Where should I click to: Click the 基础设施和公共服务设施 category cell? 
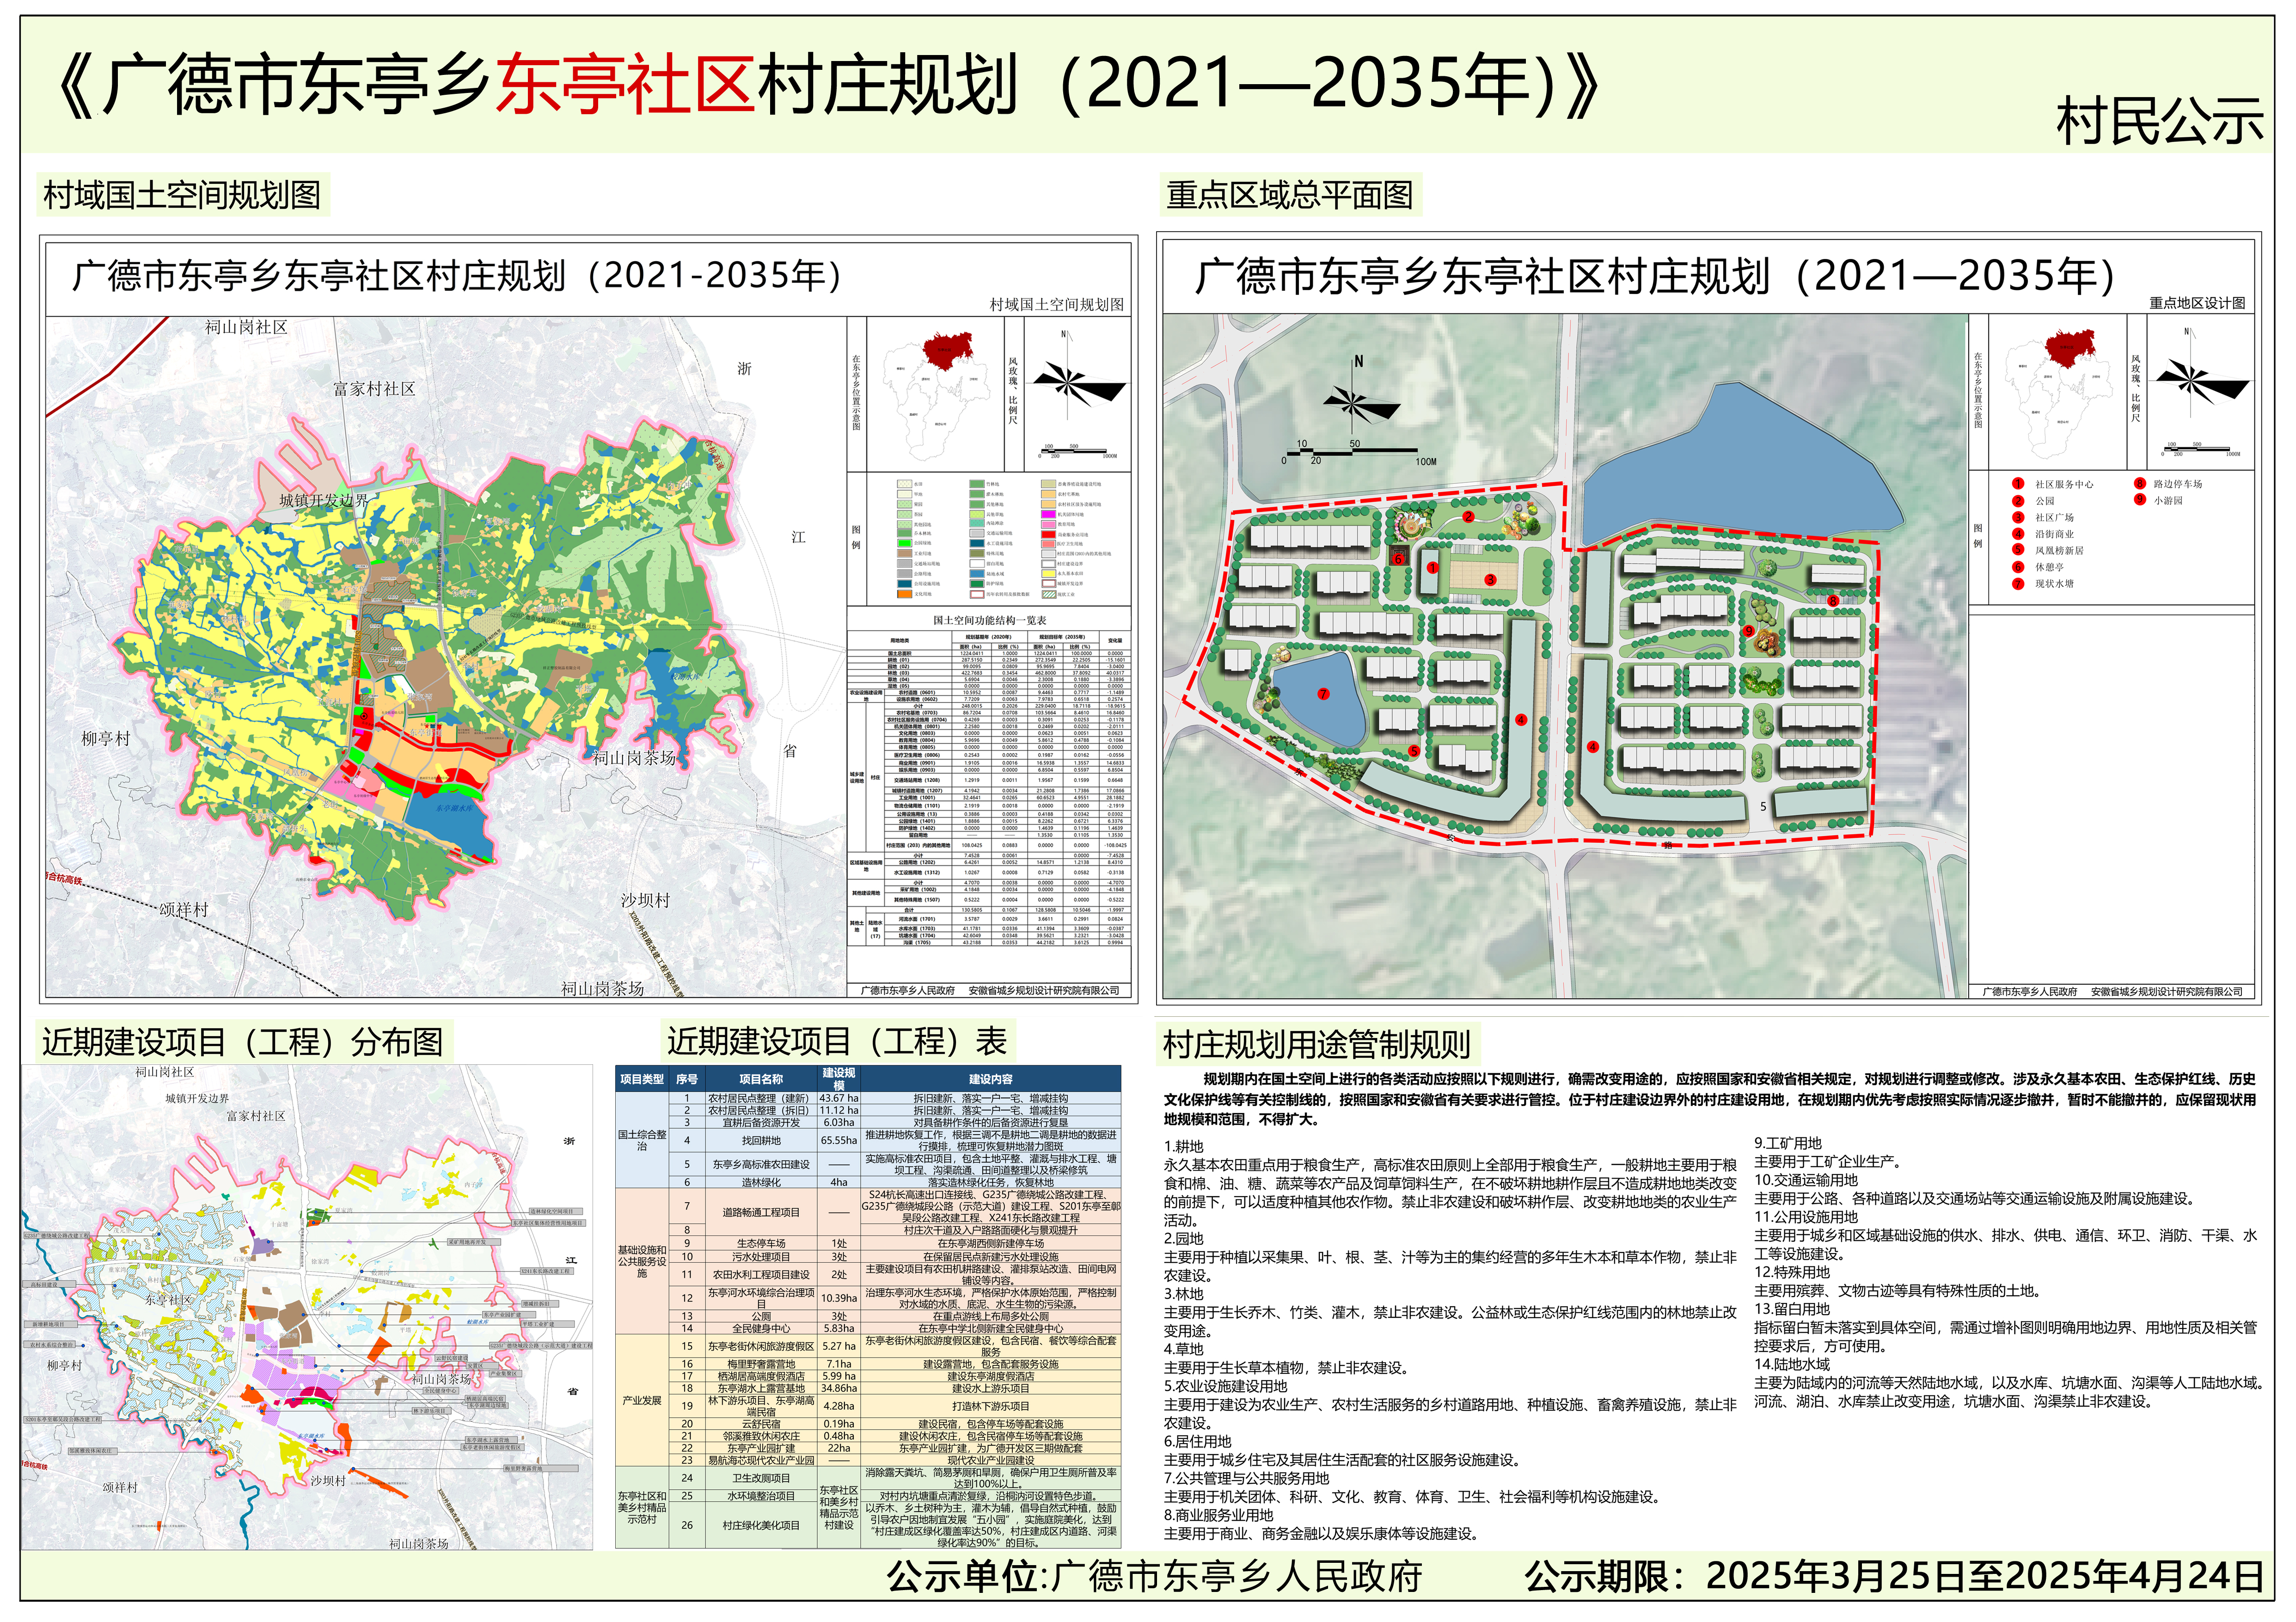642,1261
